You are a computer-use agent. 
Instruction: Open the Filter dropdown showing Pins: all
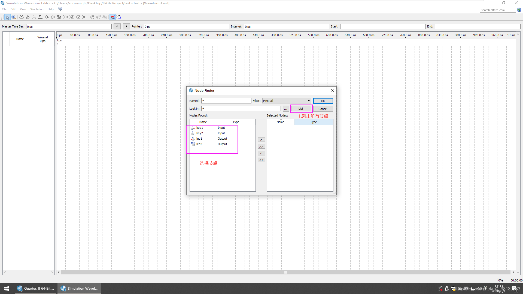[x=286, y=101]
